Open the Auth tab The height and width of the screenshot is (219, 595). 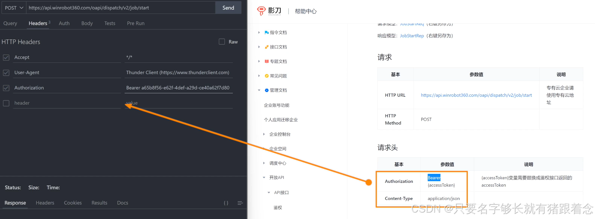64,23
